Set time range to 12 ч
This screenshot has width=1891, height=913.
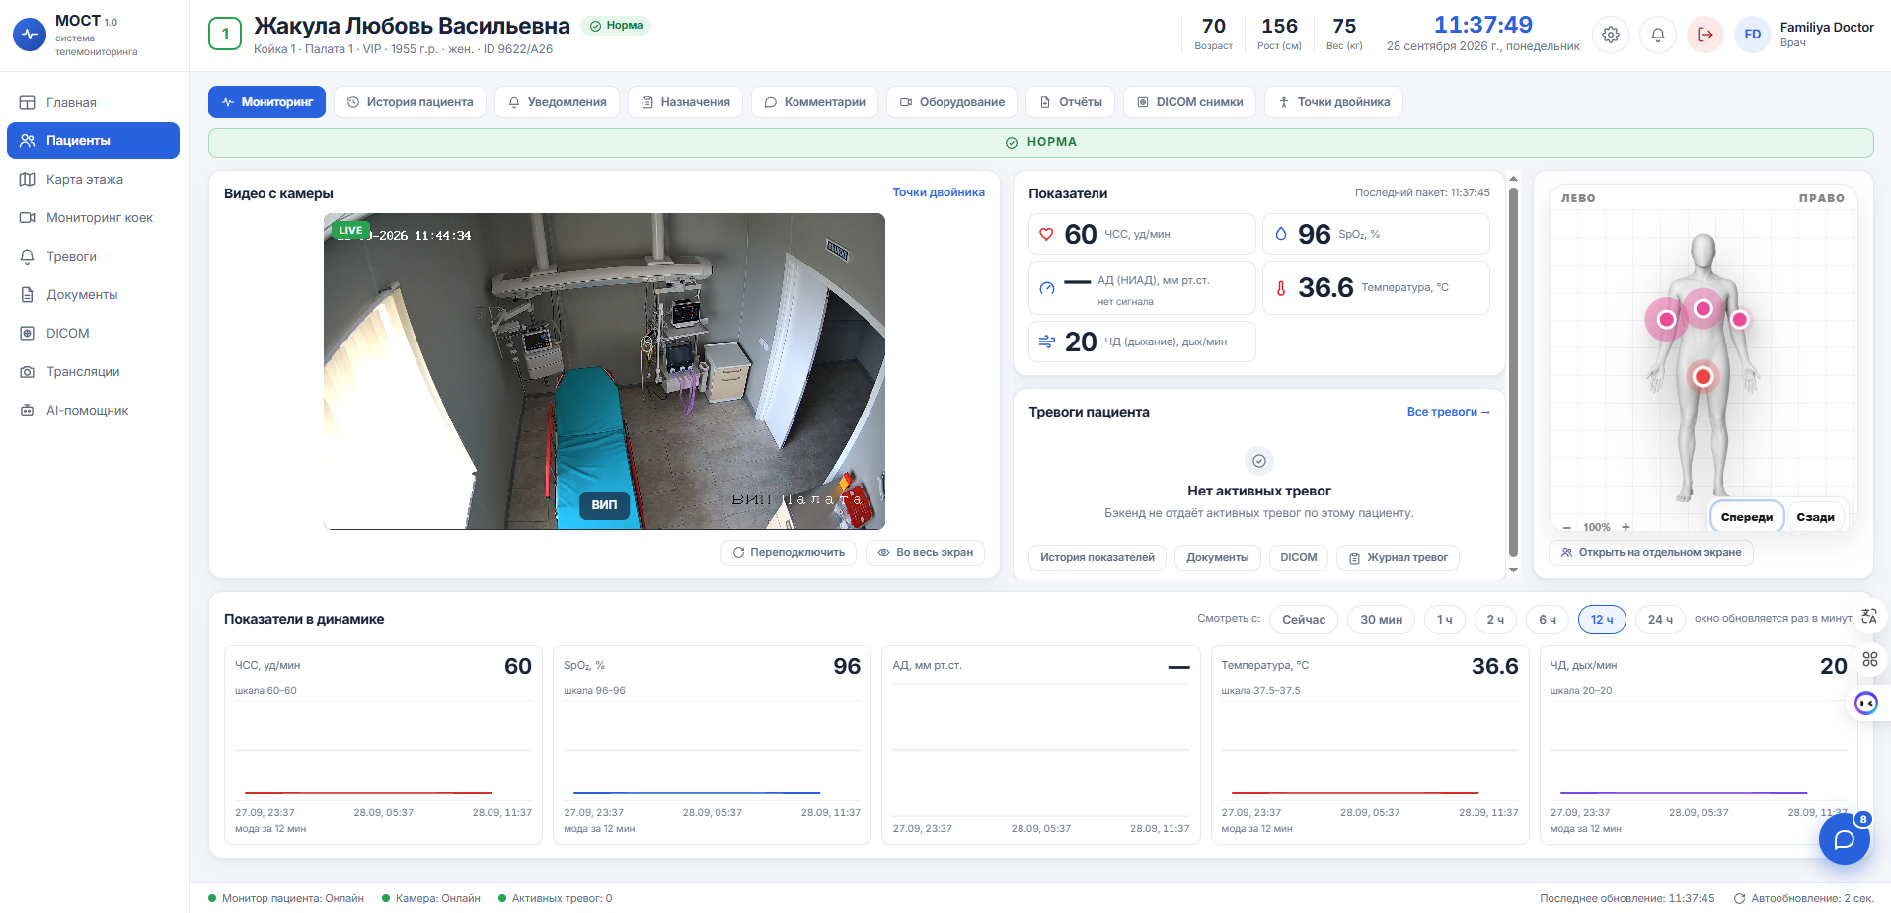point(1602,619)
